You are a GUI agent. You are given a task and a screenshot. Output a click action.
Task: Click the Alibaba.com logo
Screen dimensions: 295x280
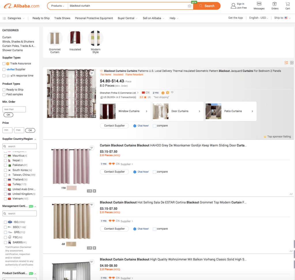click(x=22, y=6)
